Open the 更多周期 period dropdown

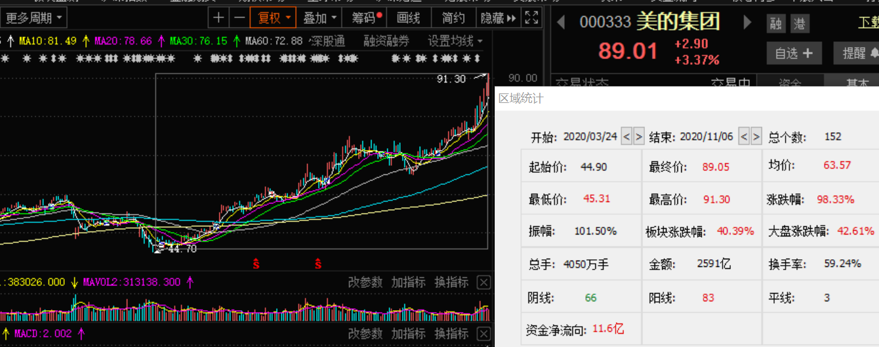[x=34, y=18]
